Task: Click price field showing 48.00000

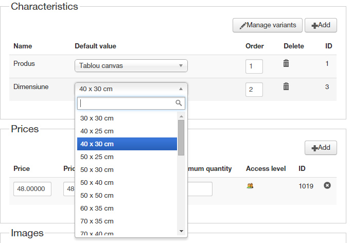Action: click(32, 189)
